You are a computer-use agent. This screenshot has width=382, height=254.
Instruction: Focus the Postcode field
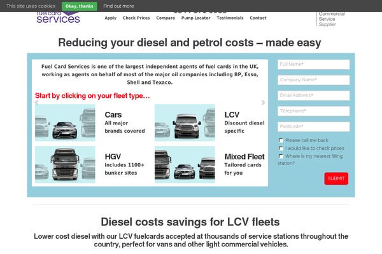click(313, 126)
